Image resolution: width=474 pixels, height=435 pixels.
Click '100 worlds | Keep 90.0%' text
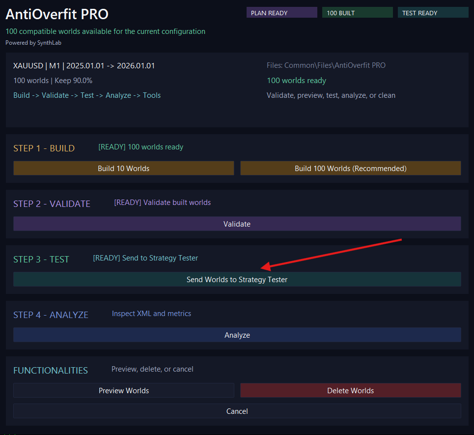click(53, 81)
